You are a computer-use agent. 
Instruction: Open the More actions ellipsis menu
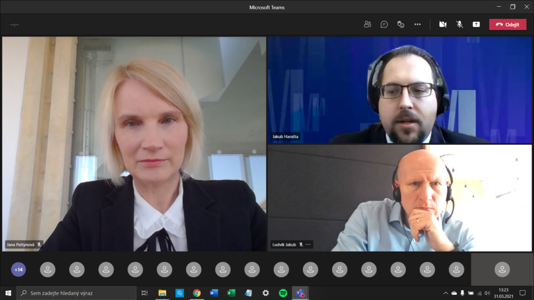pyautogui.click(x=417, y=24)
